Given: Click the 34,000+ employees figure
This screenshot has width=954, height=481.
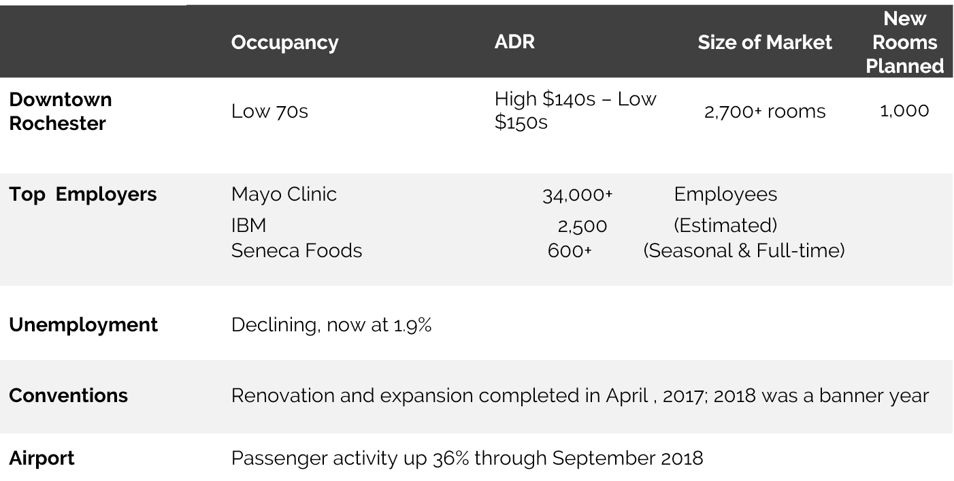Looking at the screenshot, I should [x=578, y=196].
